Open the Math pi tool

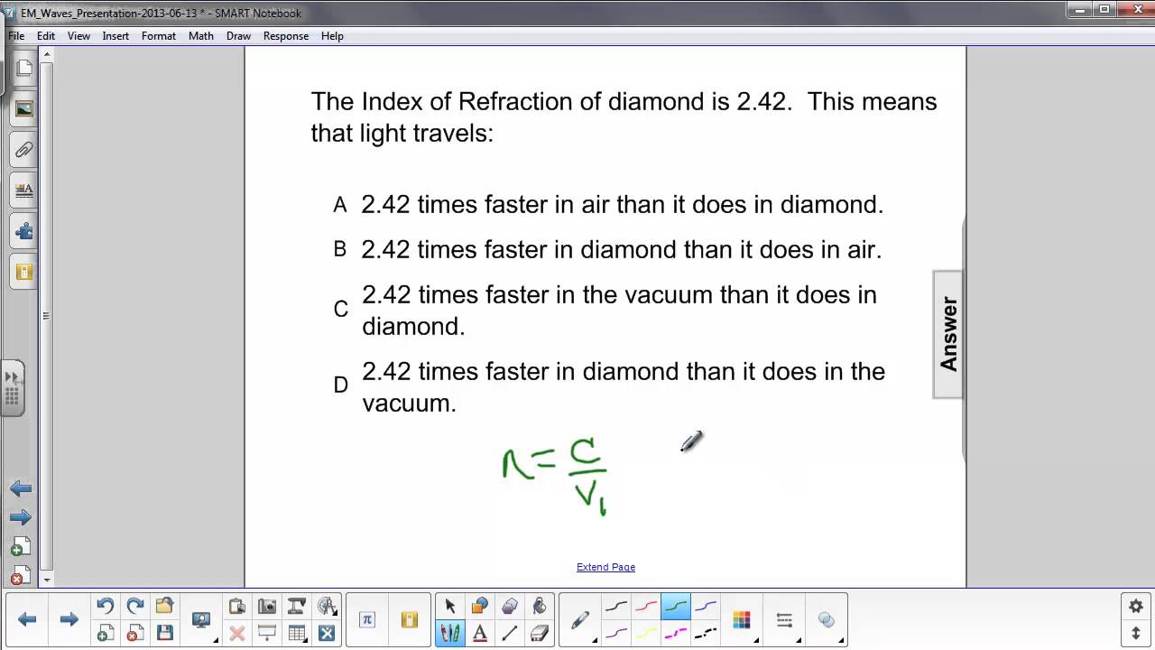coord(366,619)
